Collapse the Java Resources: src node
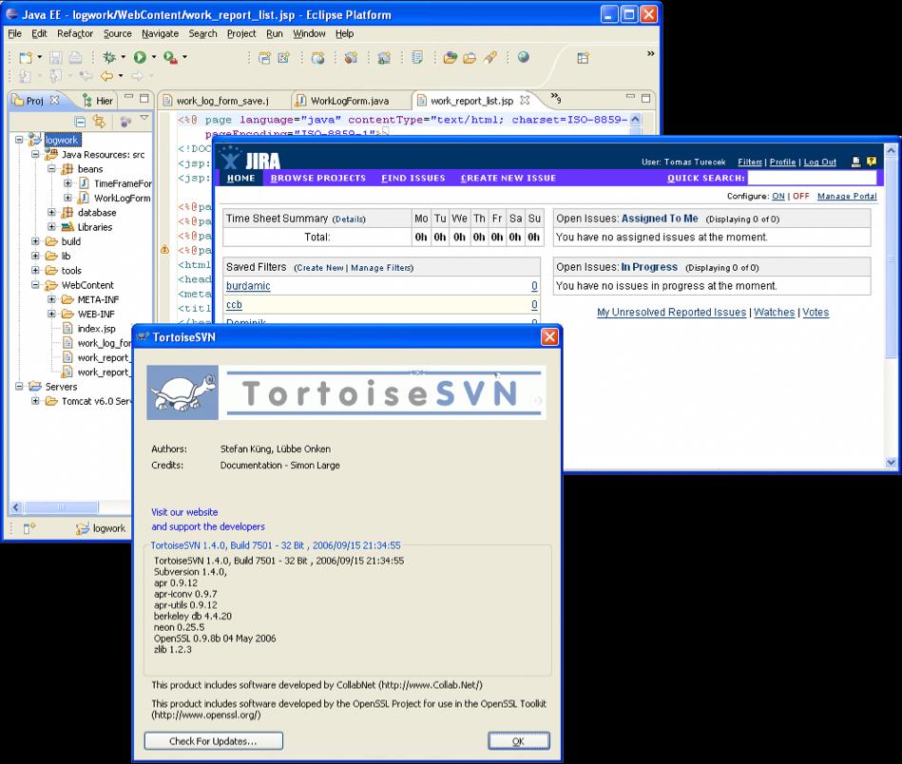Image resolution: width=902 pixels, height=764 pixels. point(35,154)
